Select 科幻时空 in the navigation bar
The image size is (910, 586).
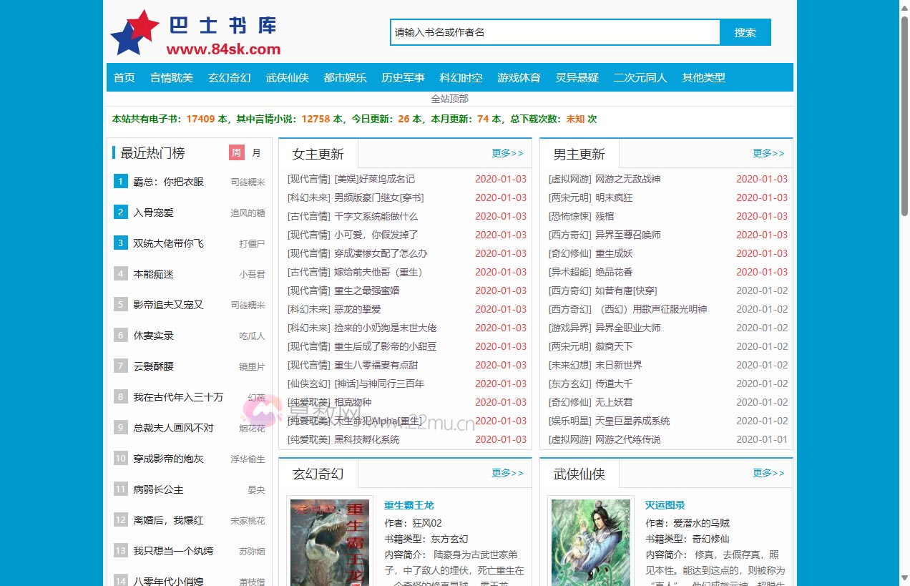461,77
